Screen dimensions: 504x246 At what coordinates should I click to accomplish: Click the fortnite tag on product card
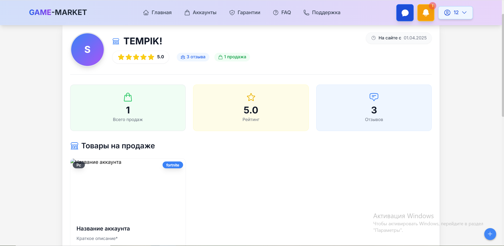click(x=173, y=165)
